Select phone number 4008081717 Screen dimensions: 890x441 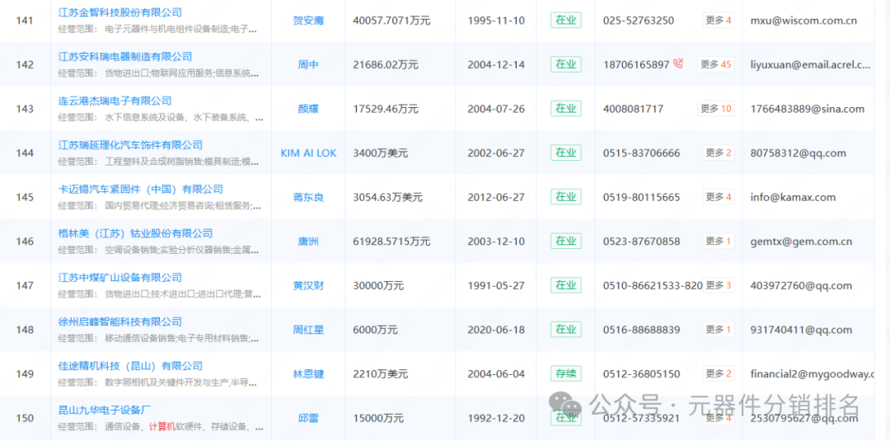pyautogui.click(x=633, y=109)
